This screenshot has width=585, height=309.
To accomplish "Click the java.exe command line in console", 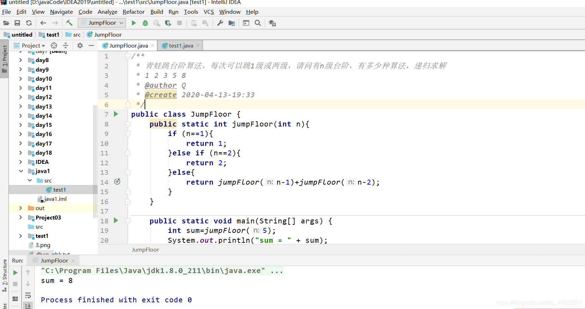I will pos(162,271).
